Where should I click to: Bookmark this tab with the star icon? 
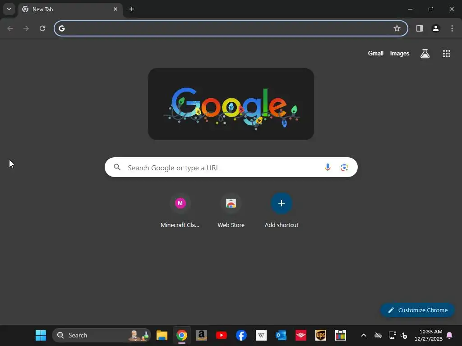pyautogui.click(x=397, y=28)
